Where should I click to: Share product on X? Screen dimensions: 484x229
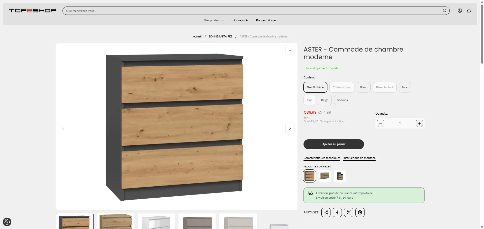coord(349,212)
